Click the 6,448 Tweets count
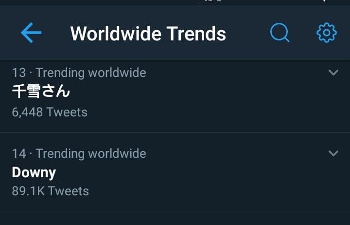350x225 pixels. tap(50, 112)
